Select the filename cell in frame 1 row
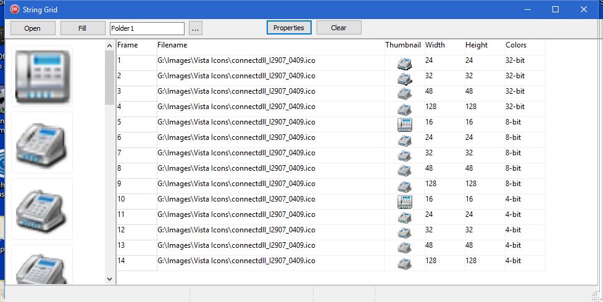This screenshot has width=603, height=302. tap(271, 63)
